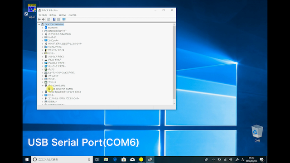
Task: Switch the IME mode A indicator
Action: point(242,159)
